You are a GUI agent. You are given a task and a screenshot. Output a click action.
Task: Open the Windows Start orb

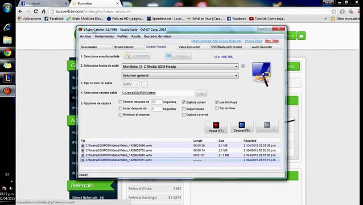pyautogui.click(x=7, y=7)
